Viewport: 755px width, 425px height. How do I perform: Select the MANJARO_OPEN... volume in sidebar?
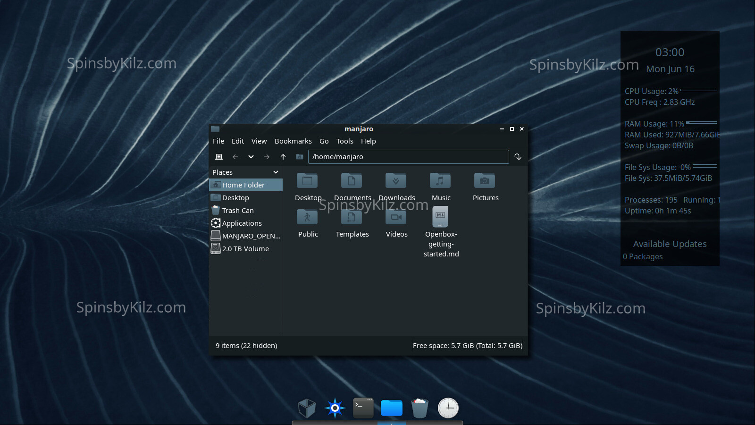[x=246, y=236]
